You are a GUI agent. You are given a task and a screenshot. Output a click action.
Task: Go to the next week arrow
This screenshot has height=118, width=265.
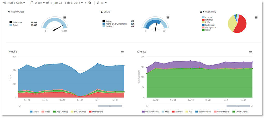coord(86,3)
